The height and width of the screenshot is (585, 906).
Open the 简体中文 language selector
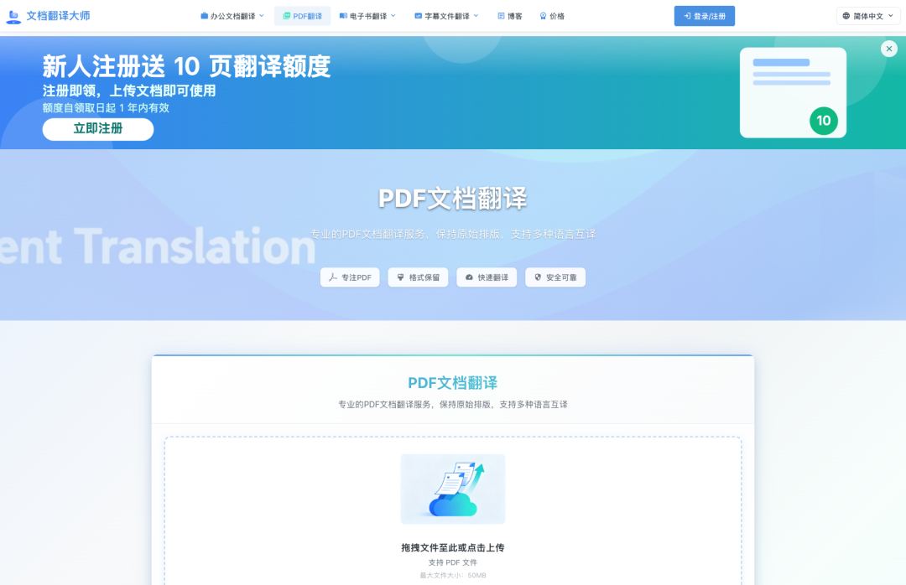click(x=868, y=15)
